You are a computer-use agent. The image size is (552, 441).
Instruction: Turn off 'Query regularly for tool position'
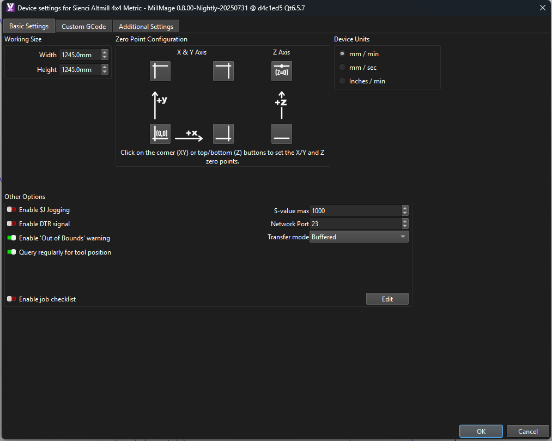(11, 252)
